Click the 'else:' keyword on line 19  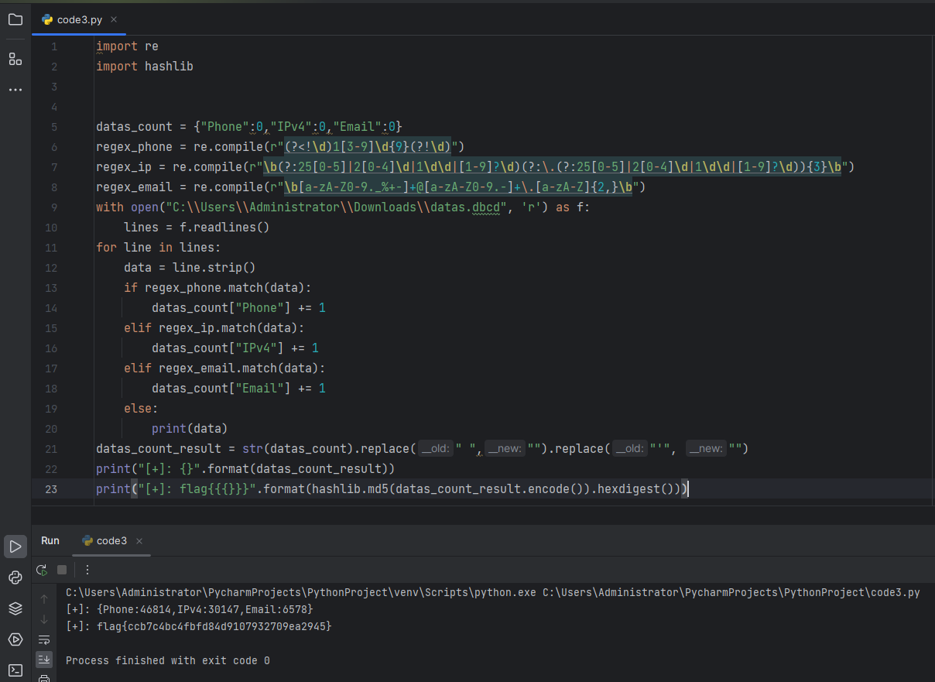pyautogui.click(x=141, y=409)
